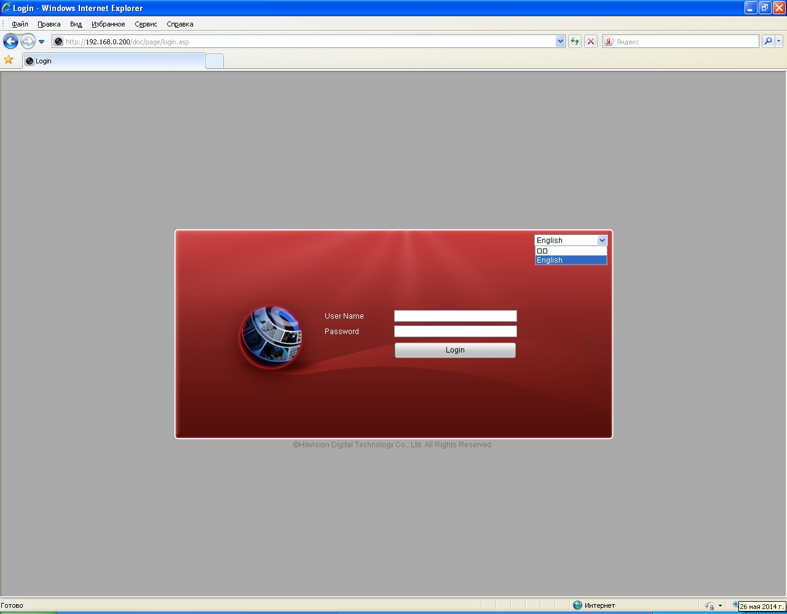Click the magnifier search button
Screen dimensions: 787x614
767,41
